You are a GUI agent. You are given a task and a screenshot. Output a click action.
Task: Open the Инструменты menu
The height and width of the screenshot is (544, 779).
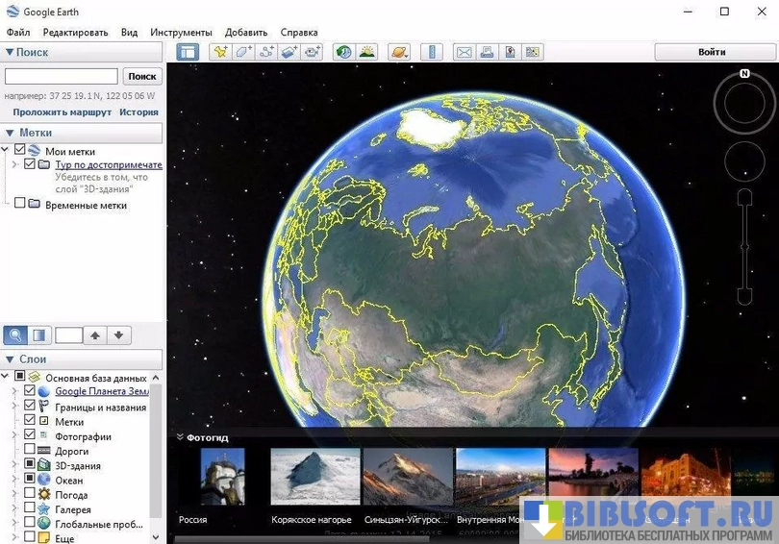point(181,33)
